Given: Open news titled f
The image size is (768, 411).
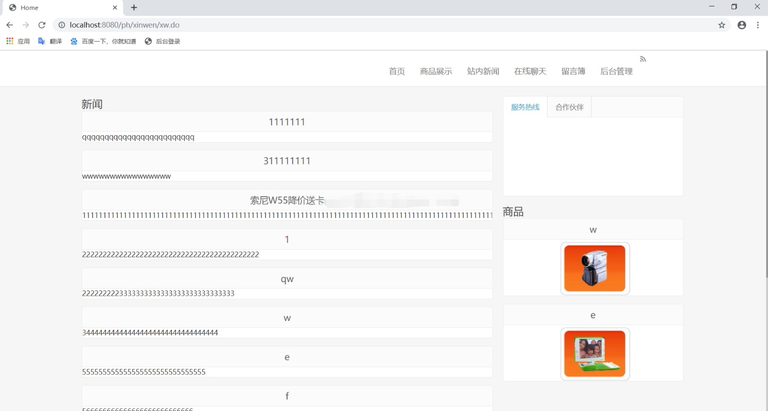Looking at the screenshot, I should tap(287, 396).
